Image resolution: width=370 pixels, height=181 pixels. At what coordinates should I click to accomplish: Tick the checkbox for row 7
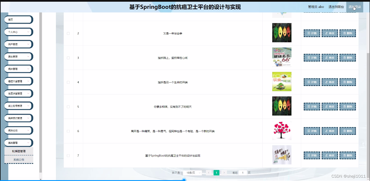point(68,155)
